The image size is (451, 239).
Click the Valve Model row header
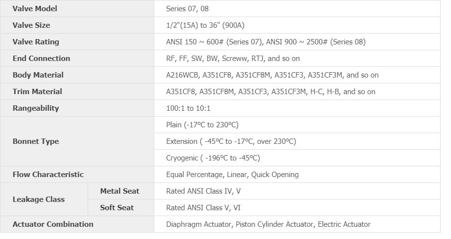(35, 9)
